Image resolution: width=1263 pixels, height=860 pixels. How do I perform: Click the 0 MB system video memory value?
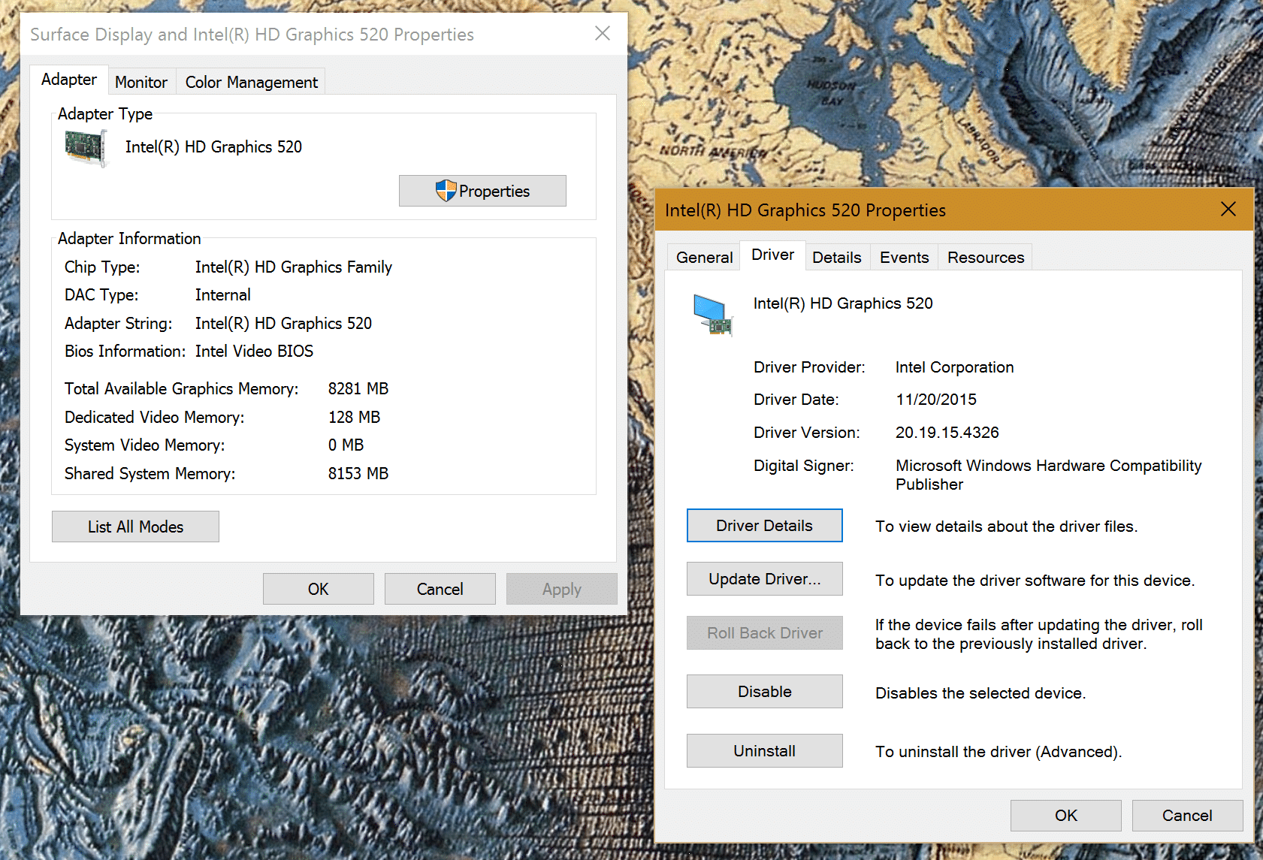tap(346, 445)
